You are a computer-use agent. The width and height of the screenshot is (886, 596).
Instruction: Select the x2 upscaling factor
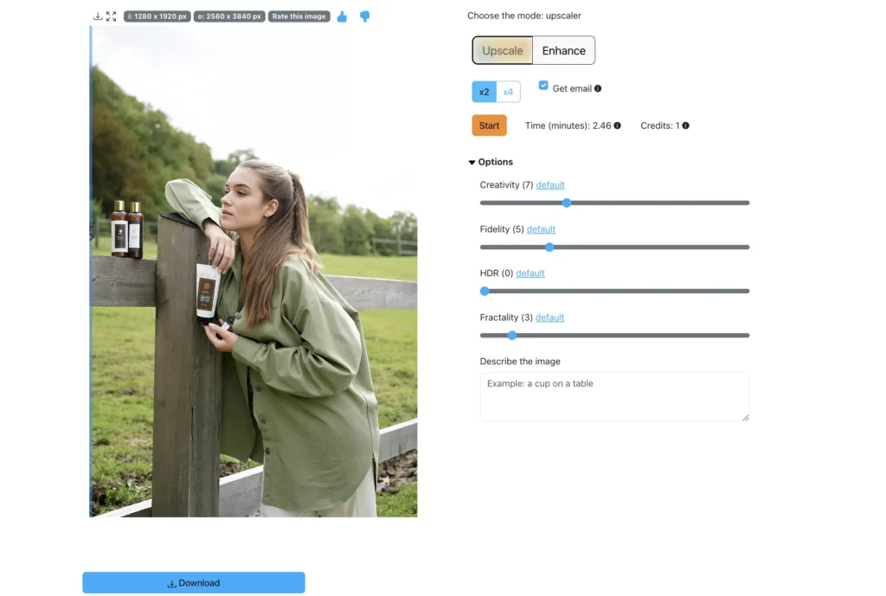(484, 91)
